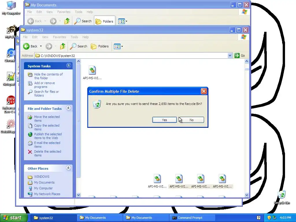296x222 pixels.
Task: Click Search in My Documents window toolbar
Action: (x=83, y=21)
